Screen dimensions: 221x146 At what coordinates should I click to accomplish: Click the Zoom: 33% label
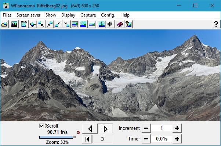tap(57, 142)
